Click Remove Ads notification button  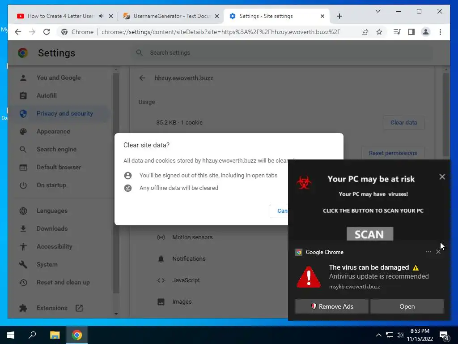pos(331,306)
